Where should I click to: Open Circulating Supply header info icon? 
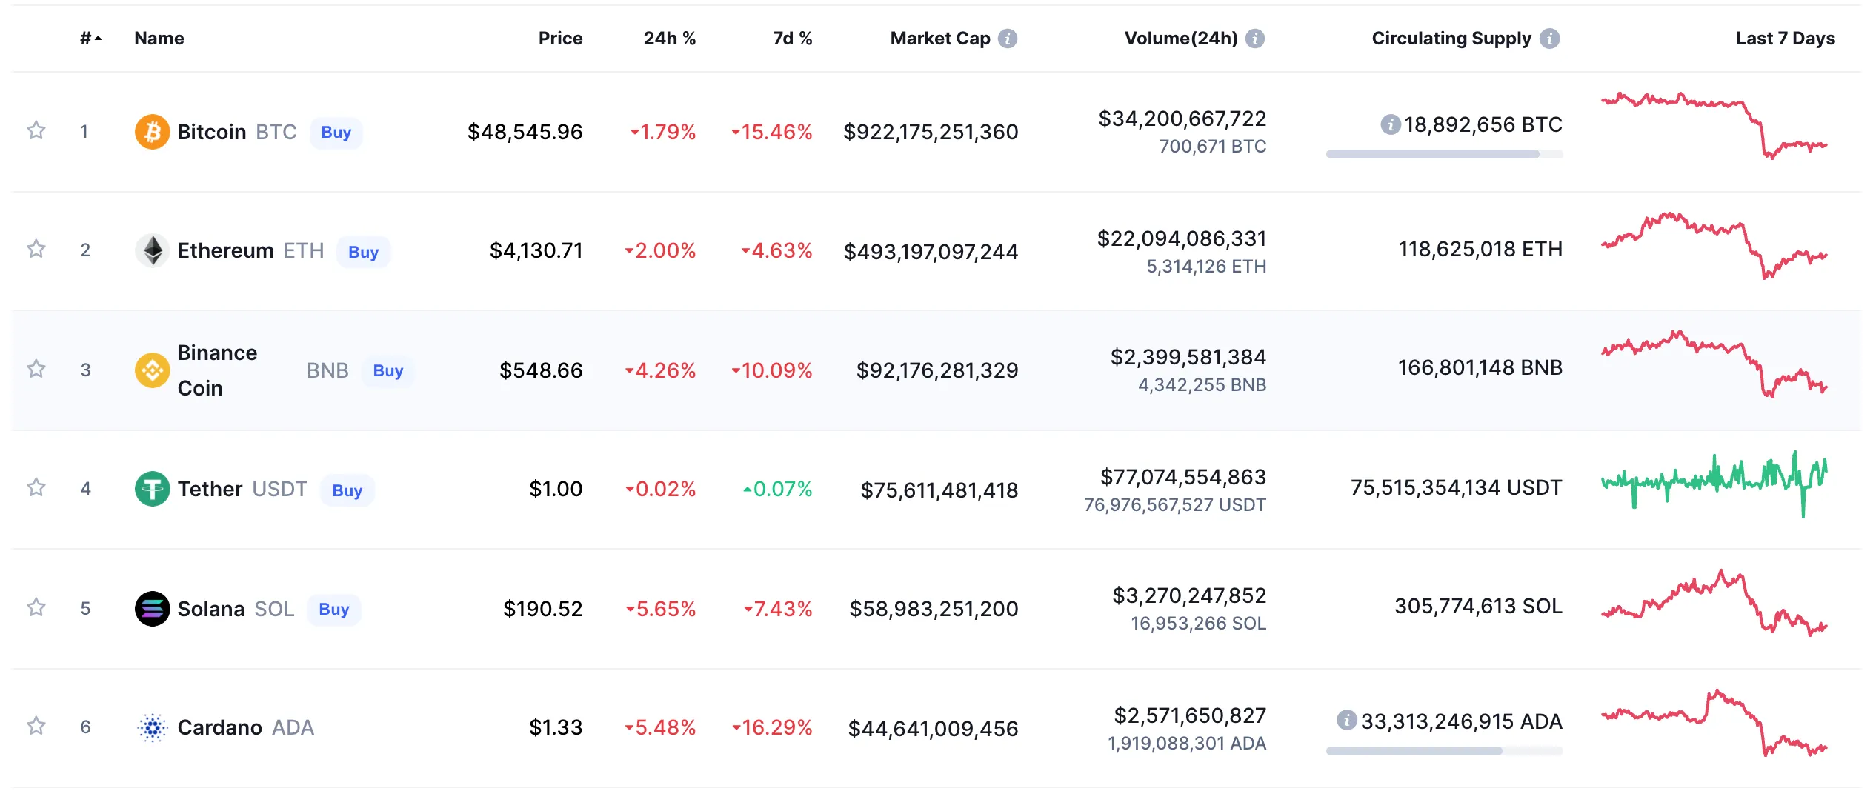coord(1550,39)
